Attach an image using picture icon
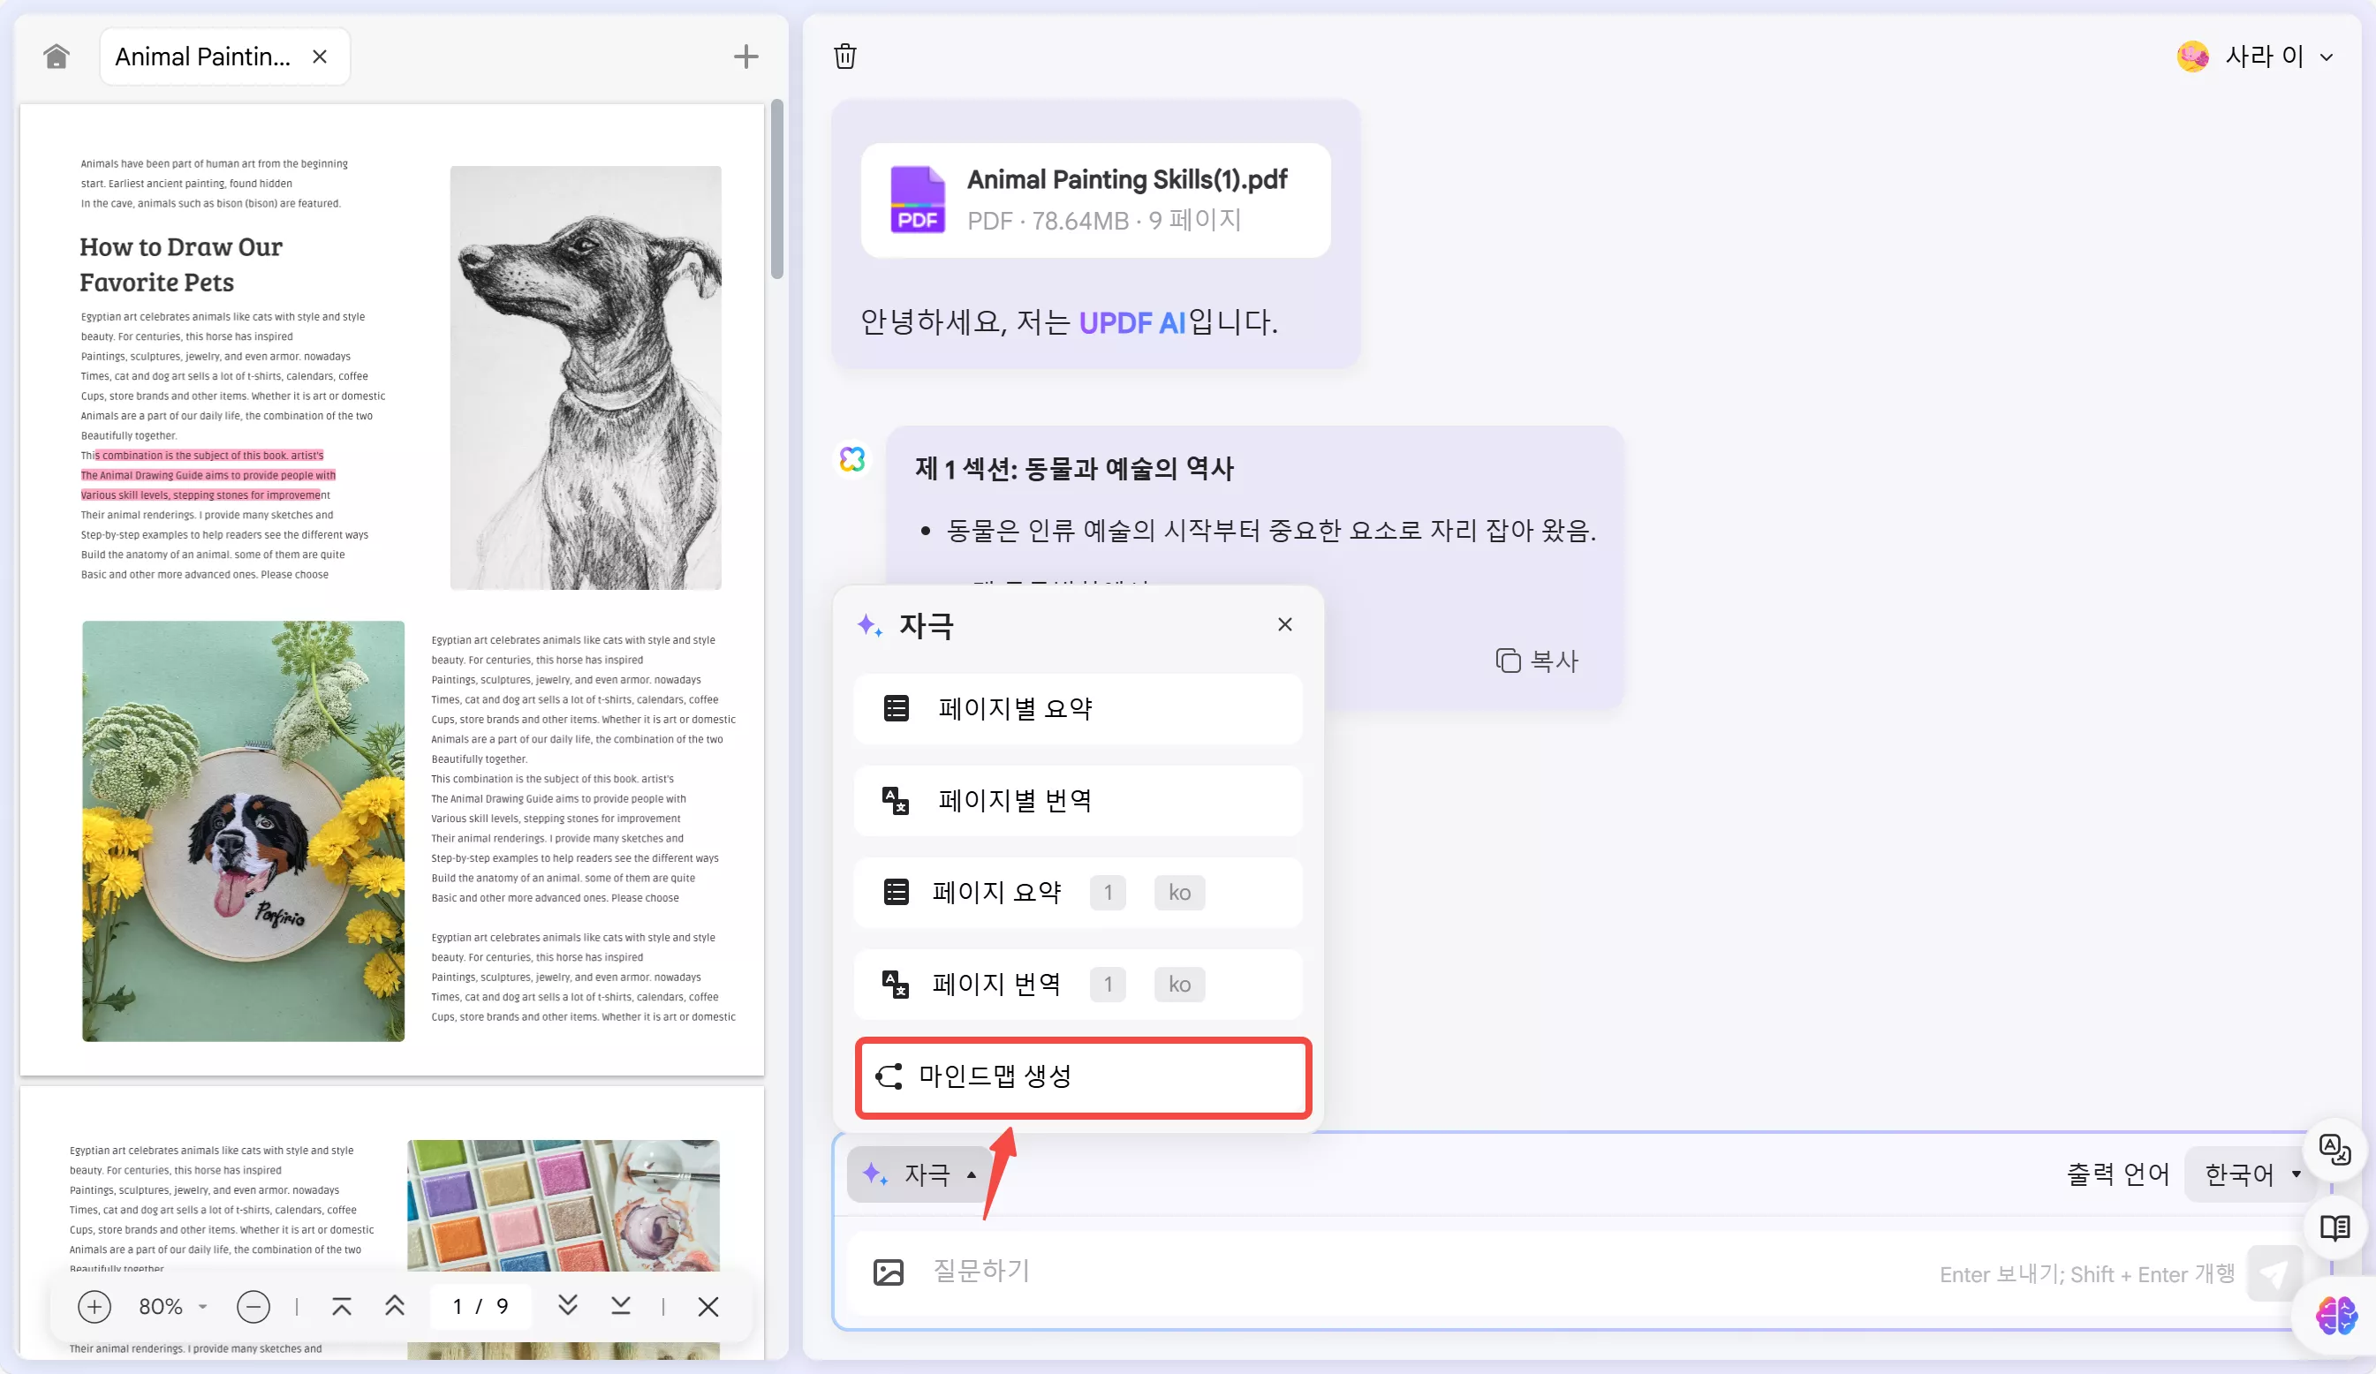 point(889,1272)
